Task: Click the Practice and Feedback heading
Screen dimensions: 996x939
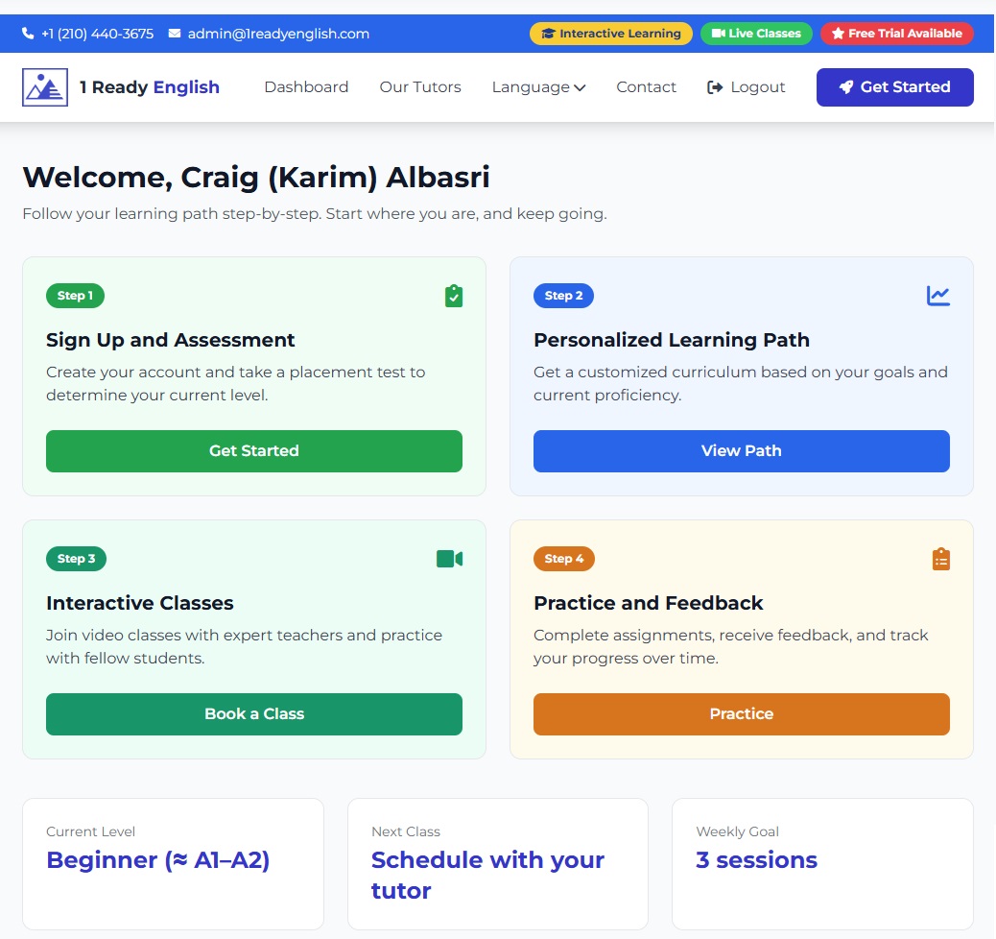Action: click(x=648, y=603)
